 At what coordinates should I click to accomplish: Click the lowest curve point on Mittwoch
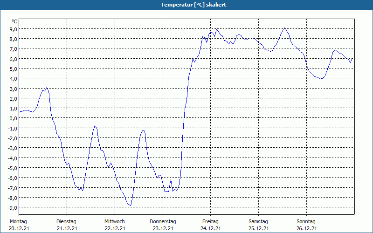(131, 206)
